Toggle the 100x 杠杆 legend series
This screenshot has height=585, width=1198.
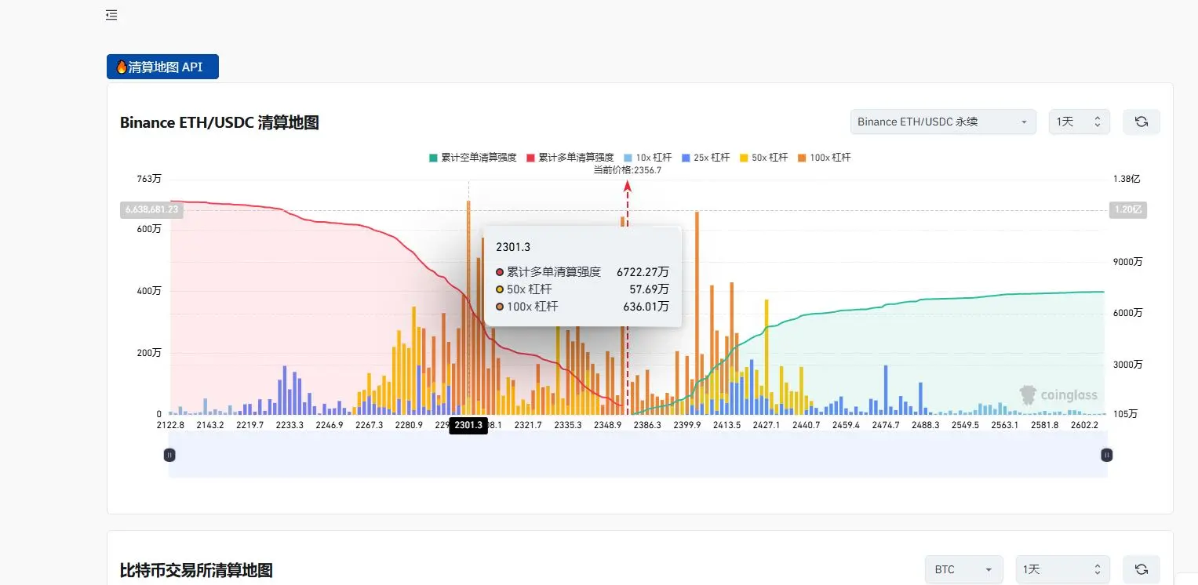coord(824,158)
